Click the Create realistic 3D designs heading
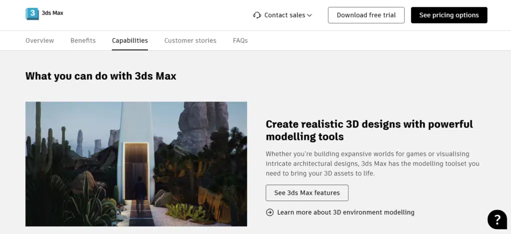The height and width of the screenshot is (234, 511). 369,130
